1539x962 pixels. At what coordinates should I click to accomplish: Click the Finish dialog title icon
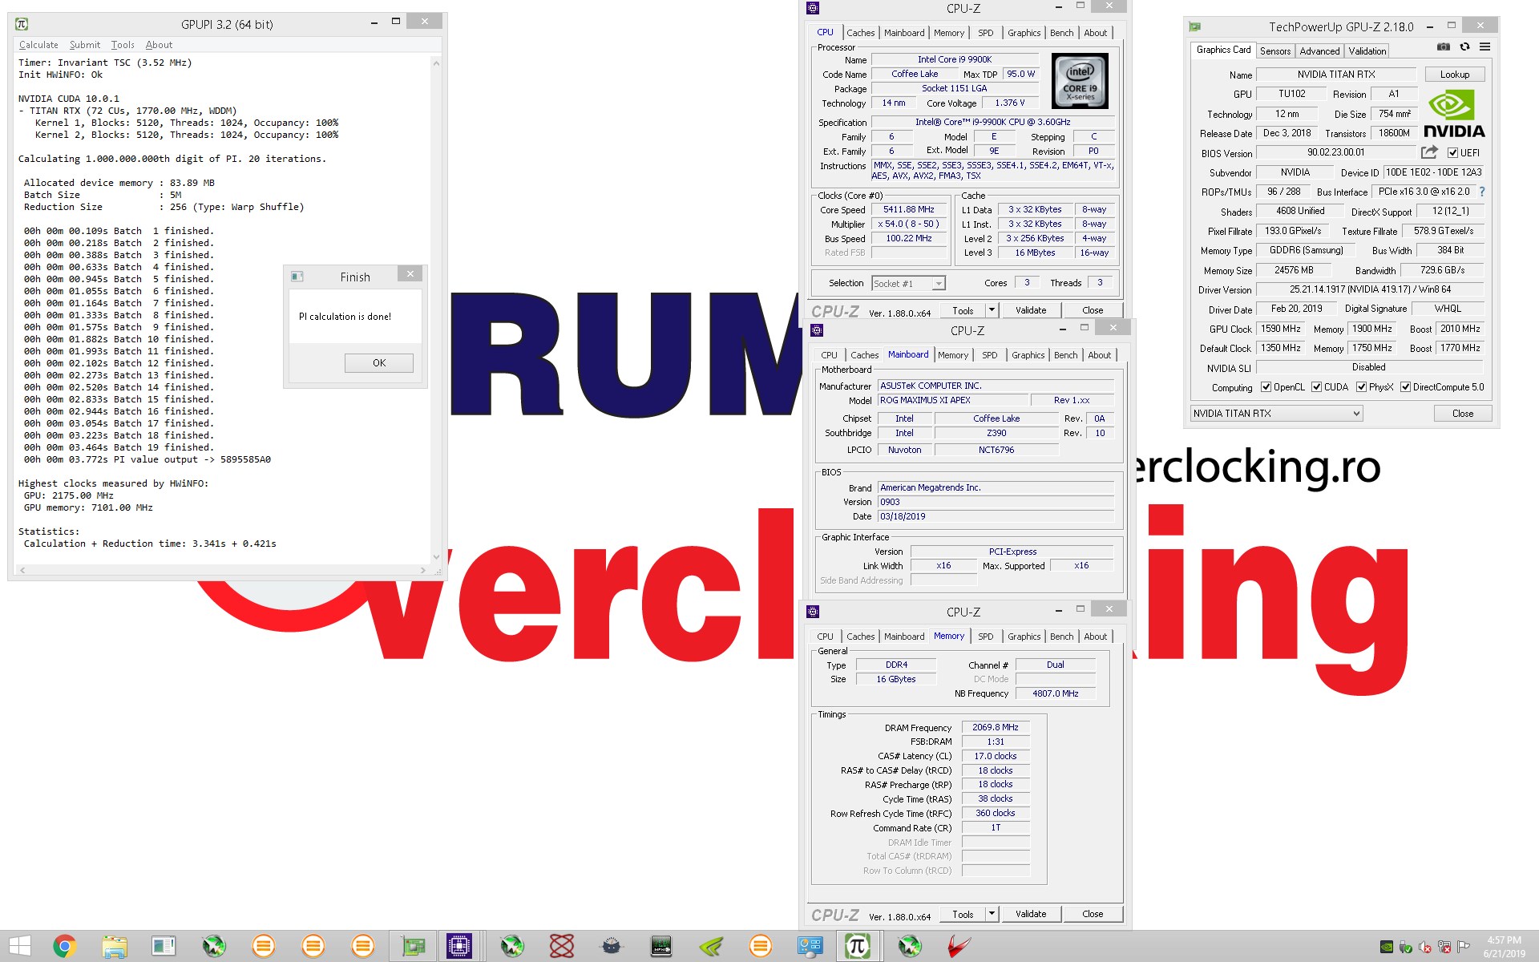coord(297,277)
